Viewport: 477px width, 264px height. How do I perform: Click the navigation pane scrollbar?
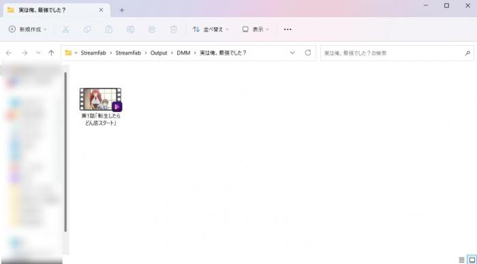(65, 152)
